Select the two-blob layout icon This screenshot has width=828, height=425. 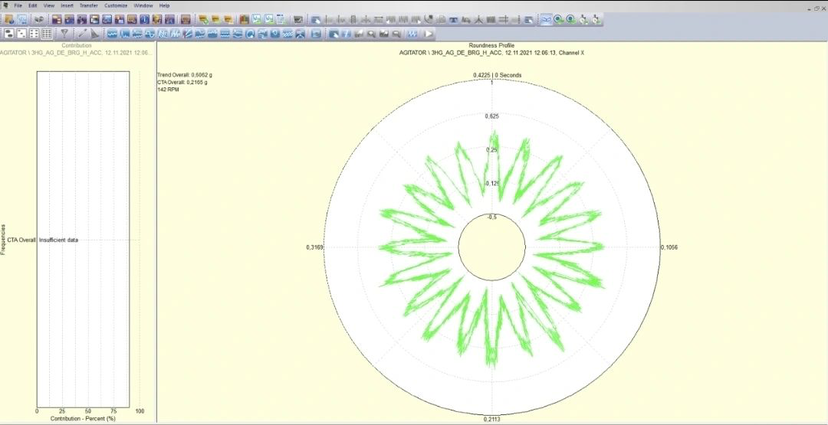tap(8, 34)
